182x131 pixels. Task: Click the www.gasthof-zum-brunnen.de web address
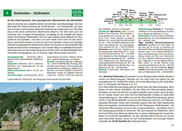pyautogui.click(x=112, y=36)
